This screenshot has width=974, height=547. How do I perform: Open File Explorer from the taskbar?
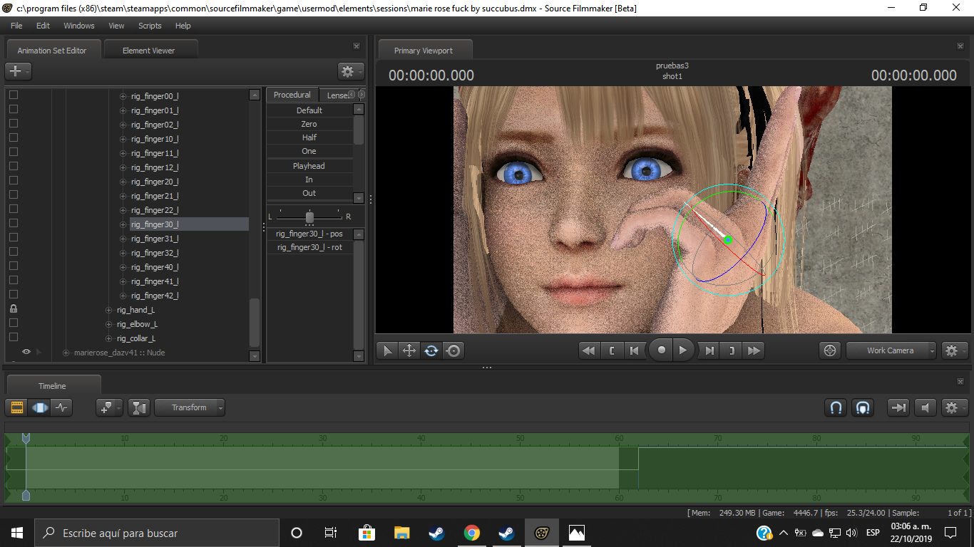[x=402, y=533]
